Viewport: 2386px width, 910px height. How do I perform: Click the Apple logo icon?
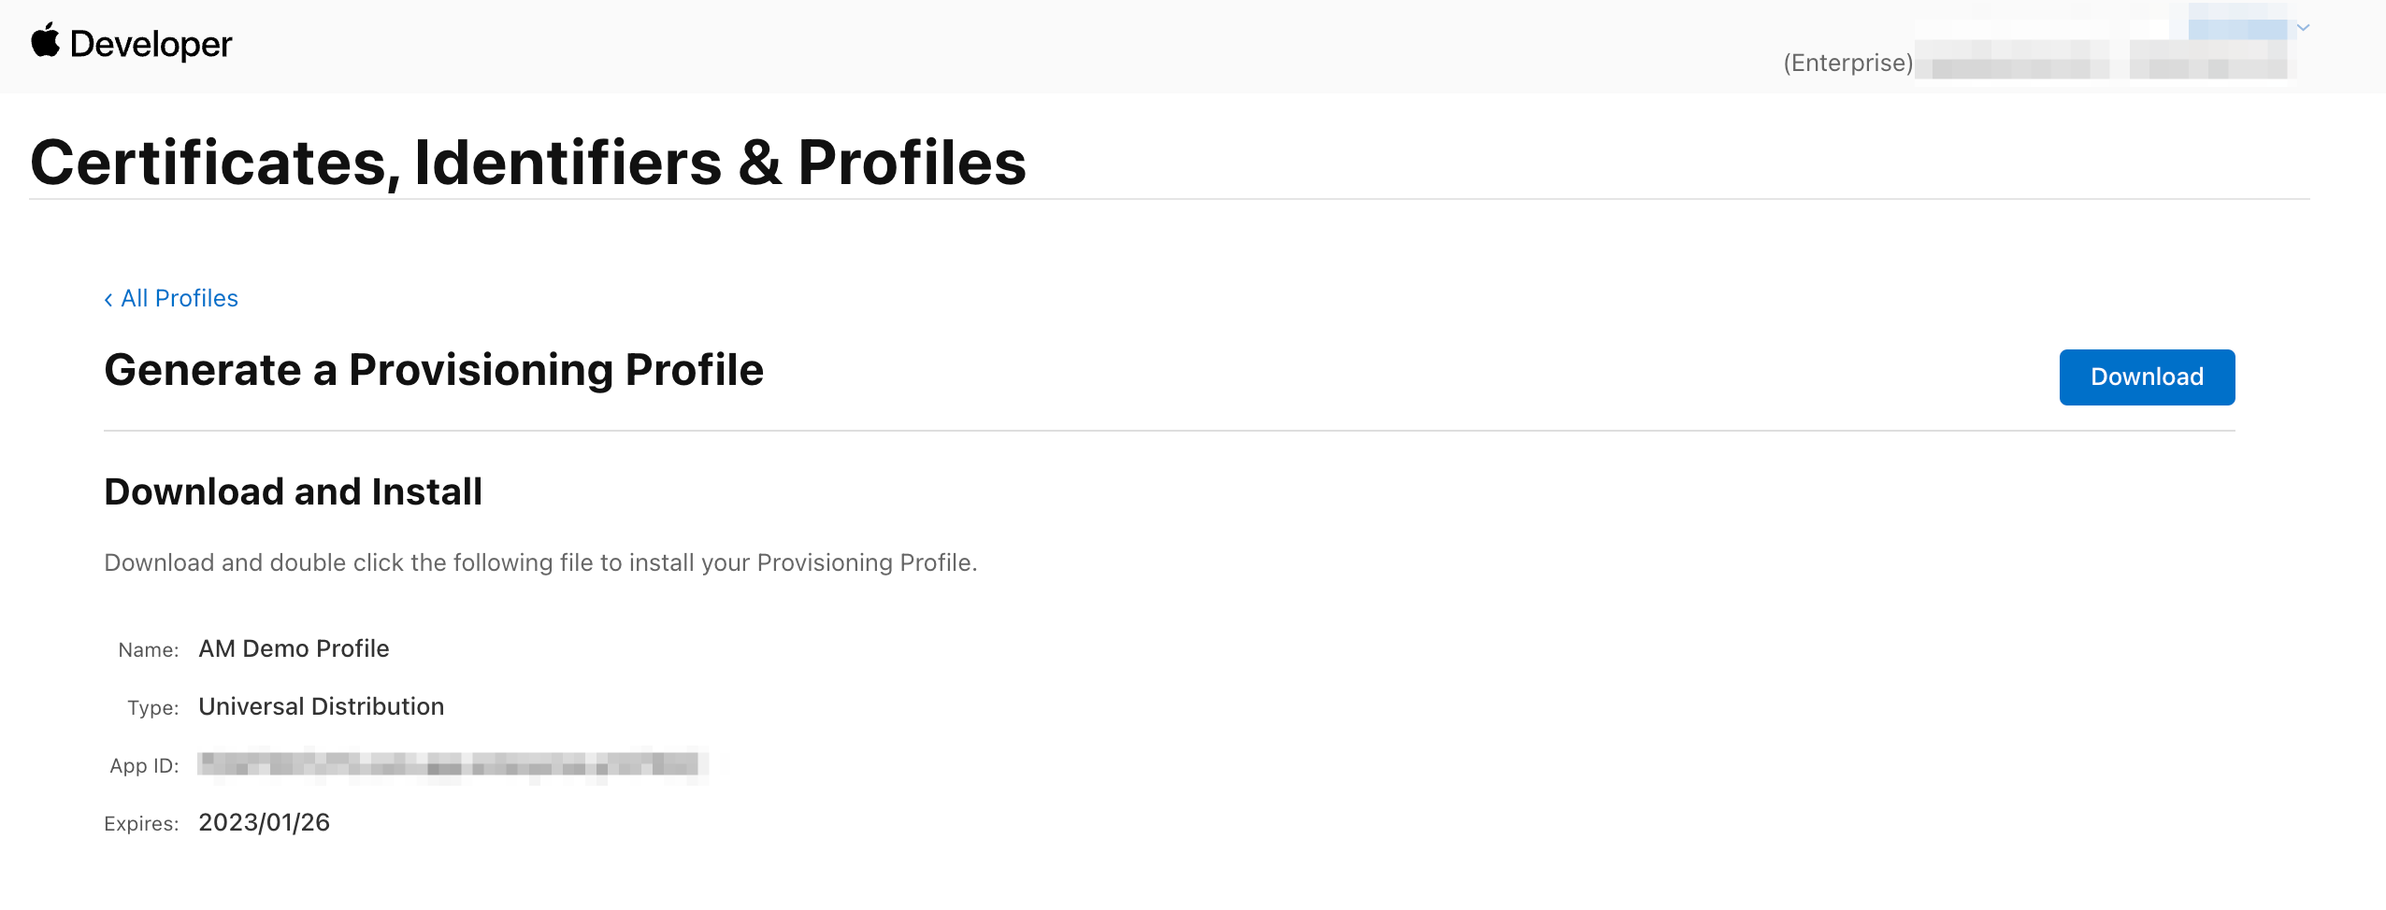point(45,41)
